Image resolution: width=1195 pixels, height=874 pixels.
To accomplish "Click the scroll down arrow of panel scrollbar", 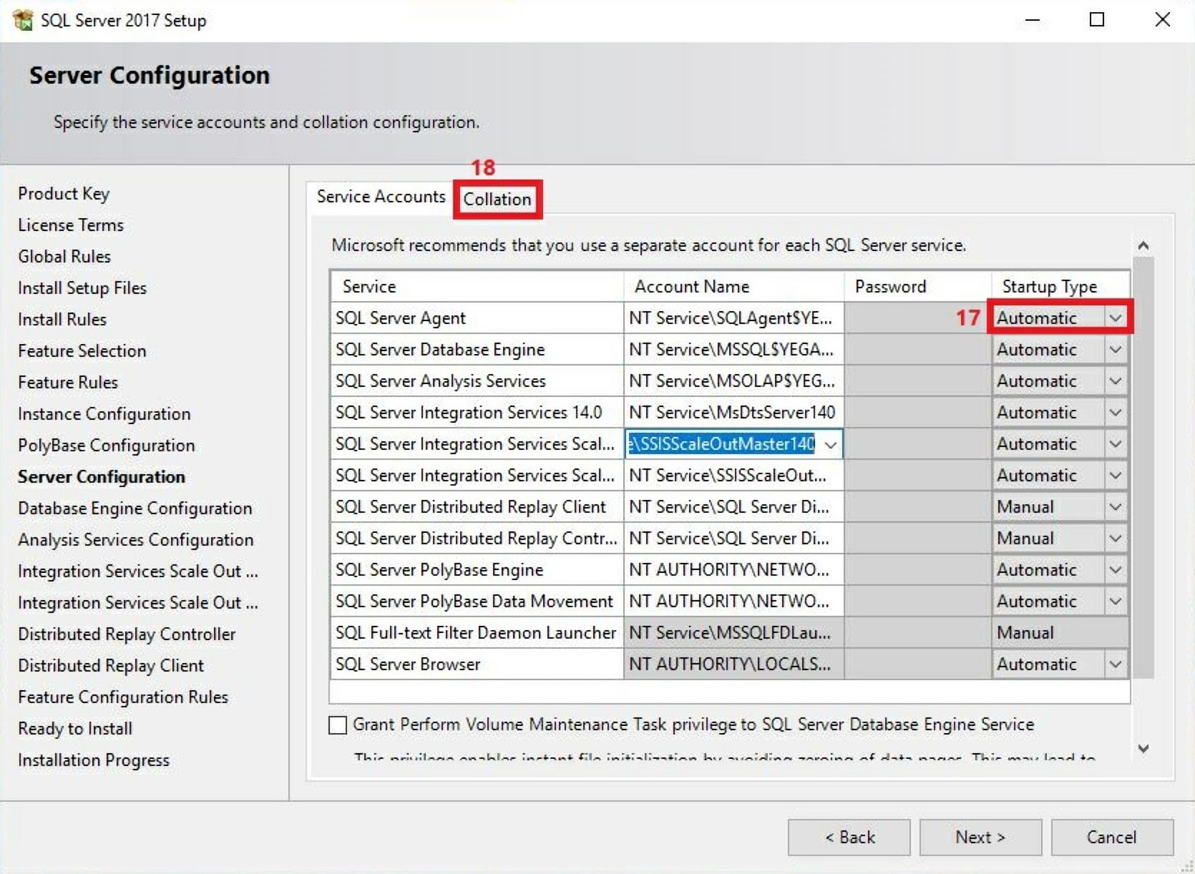I will point(1143,749).
